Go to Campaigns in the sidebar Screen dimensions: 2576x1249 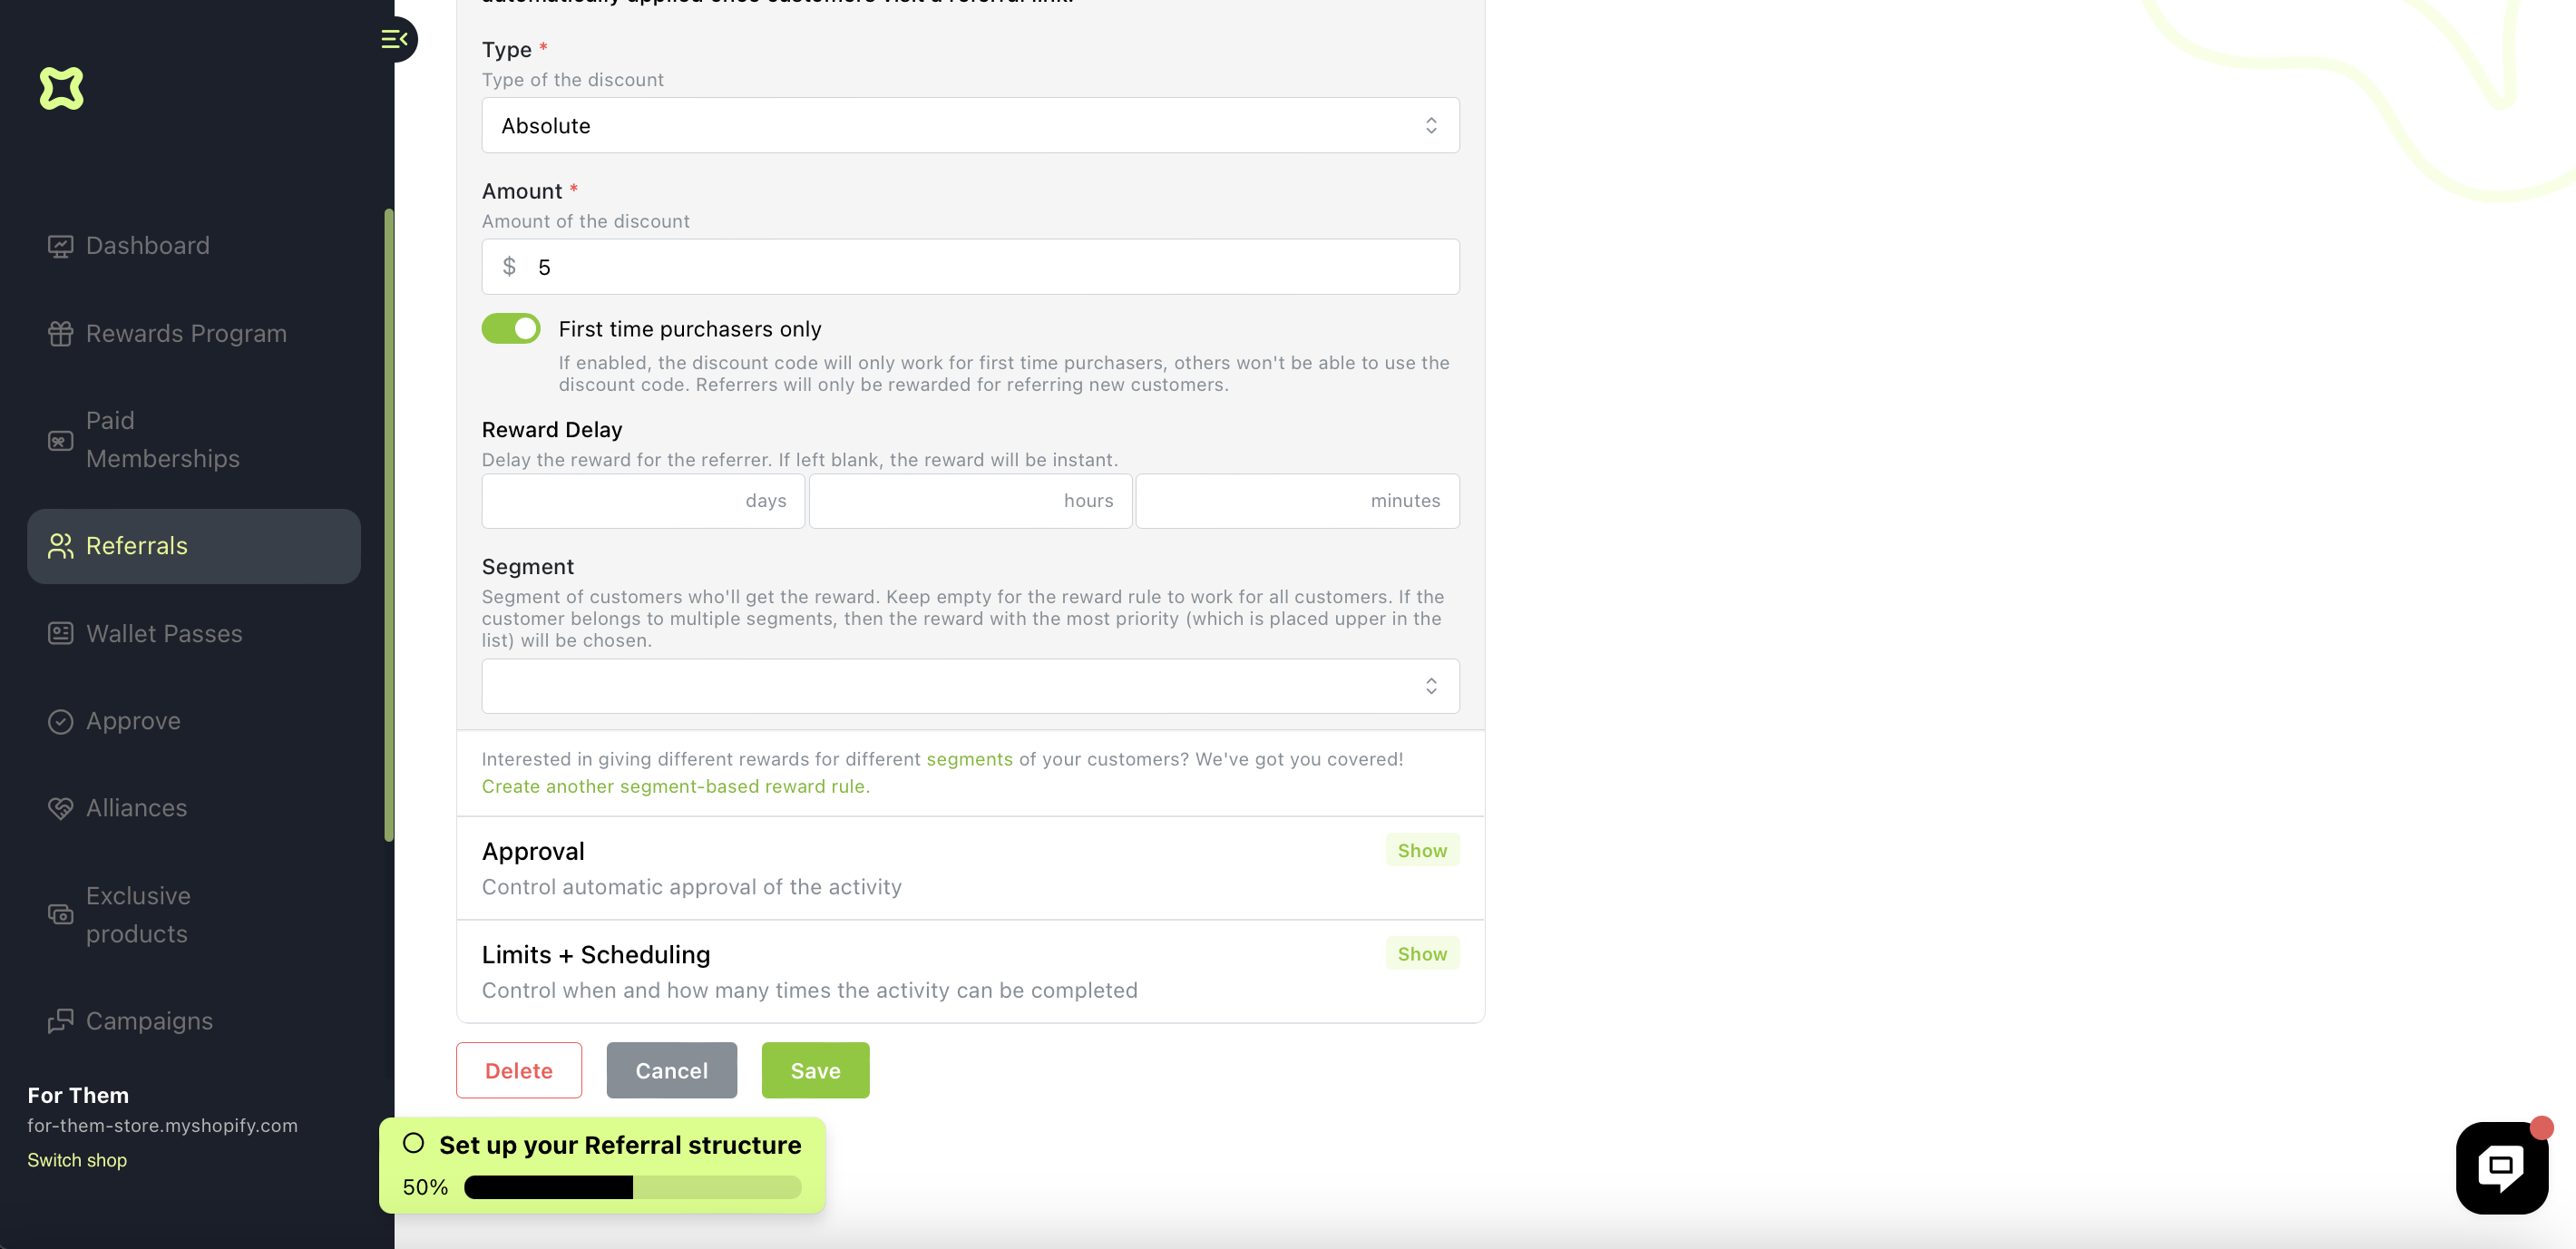coord(149,1021)
